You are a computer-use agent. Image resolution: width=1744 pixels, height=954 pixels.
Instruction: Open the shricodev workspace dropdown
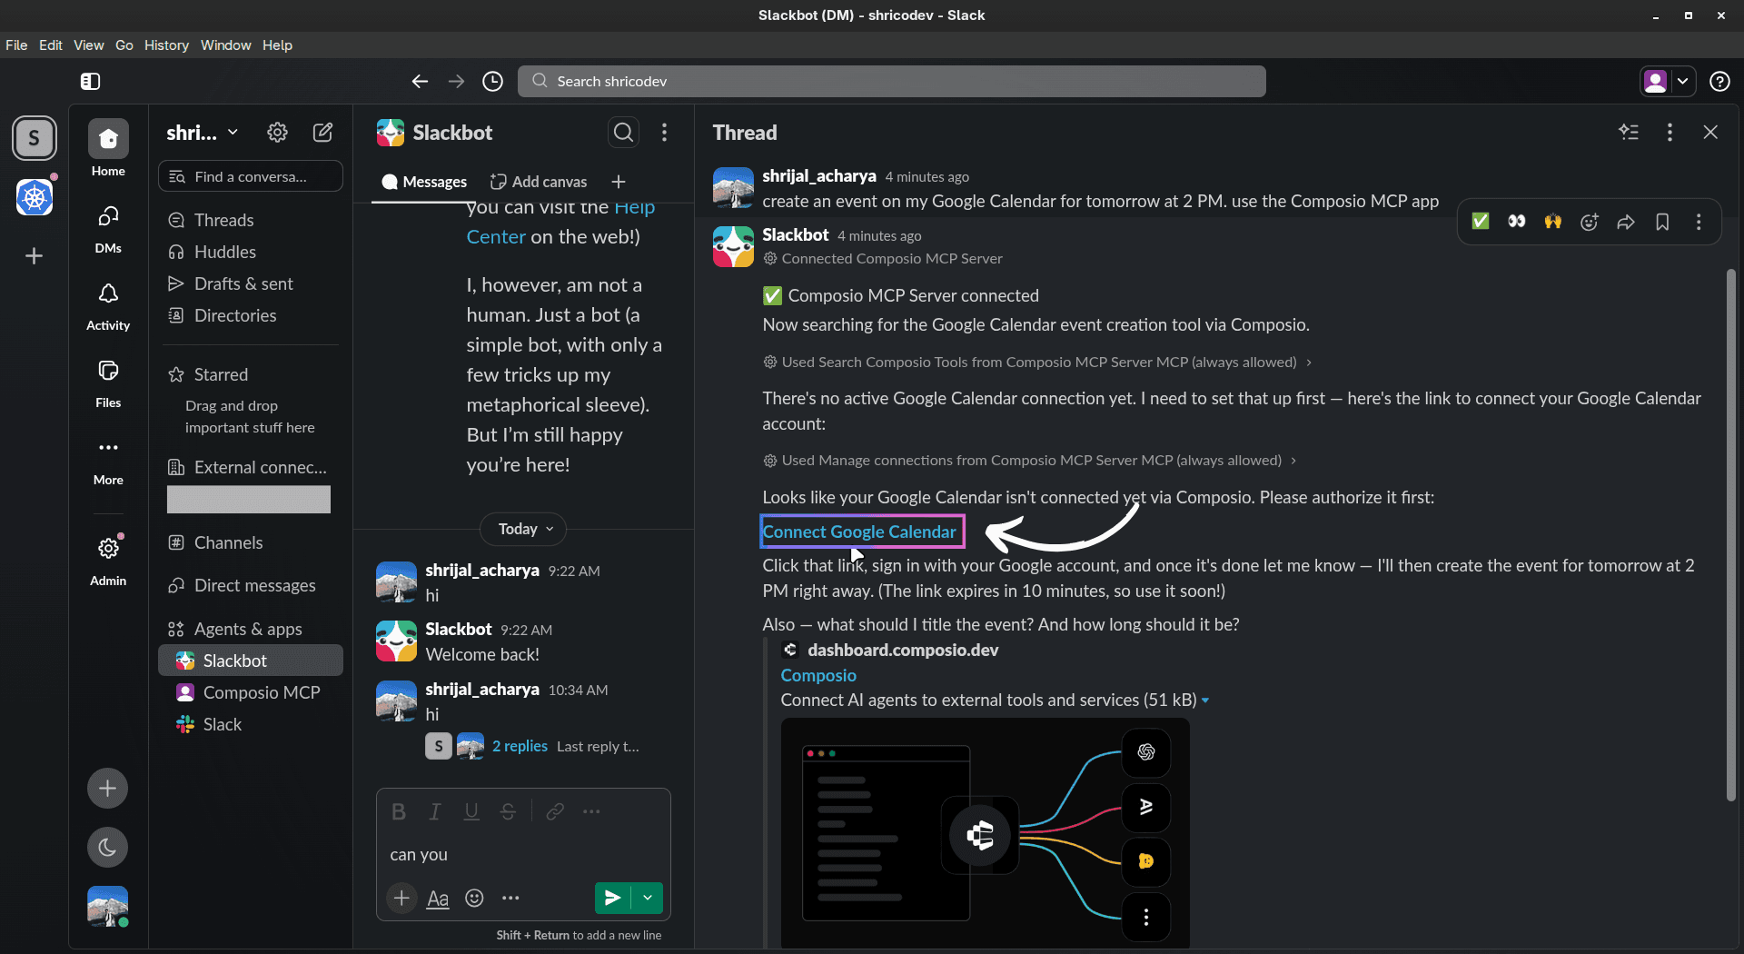(202, 133)
